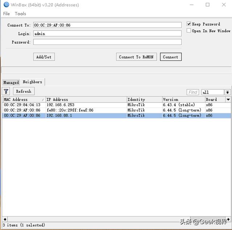
Task: Open the column selector dropdown beside Board
Action: (x=228, y=99)
